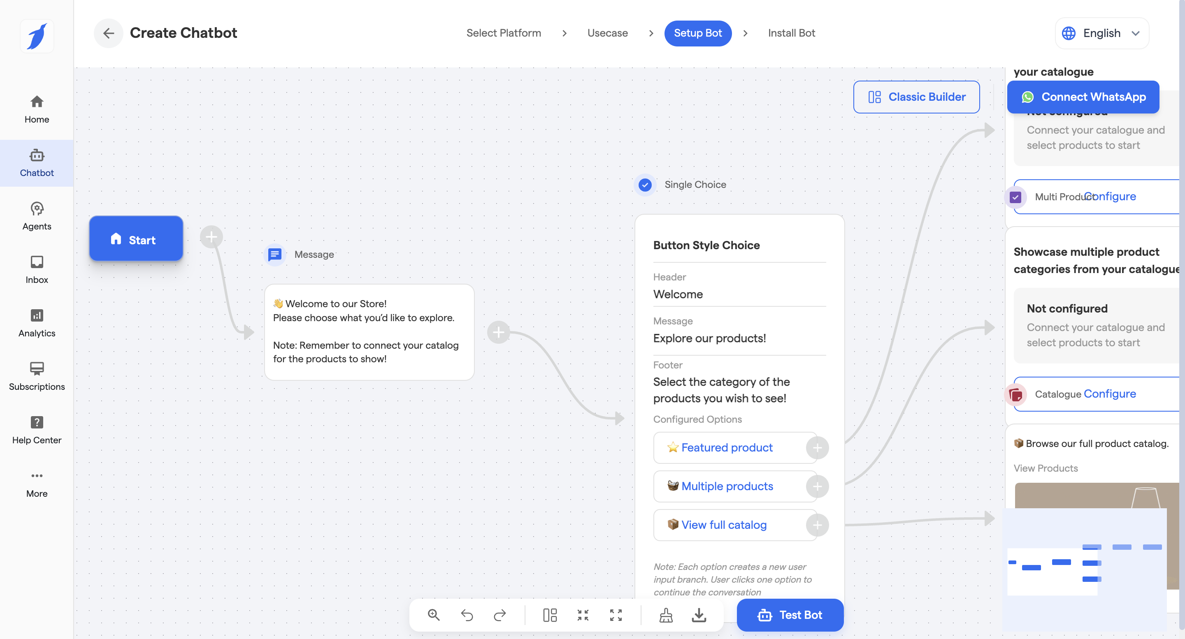Click the undo arrow icon

coord(467,615)
